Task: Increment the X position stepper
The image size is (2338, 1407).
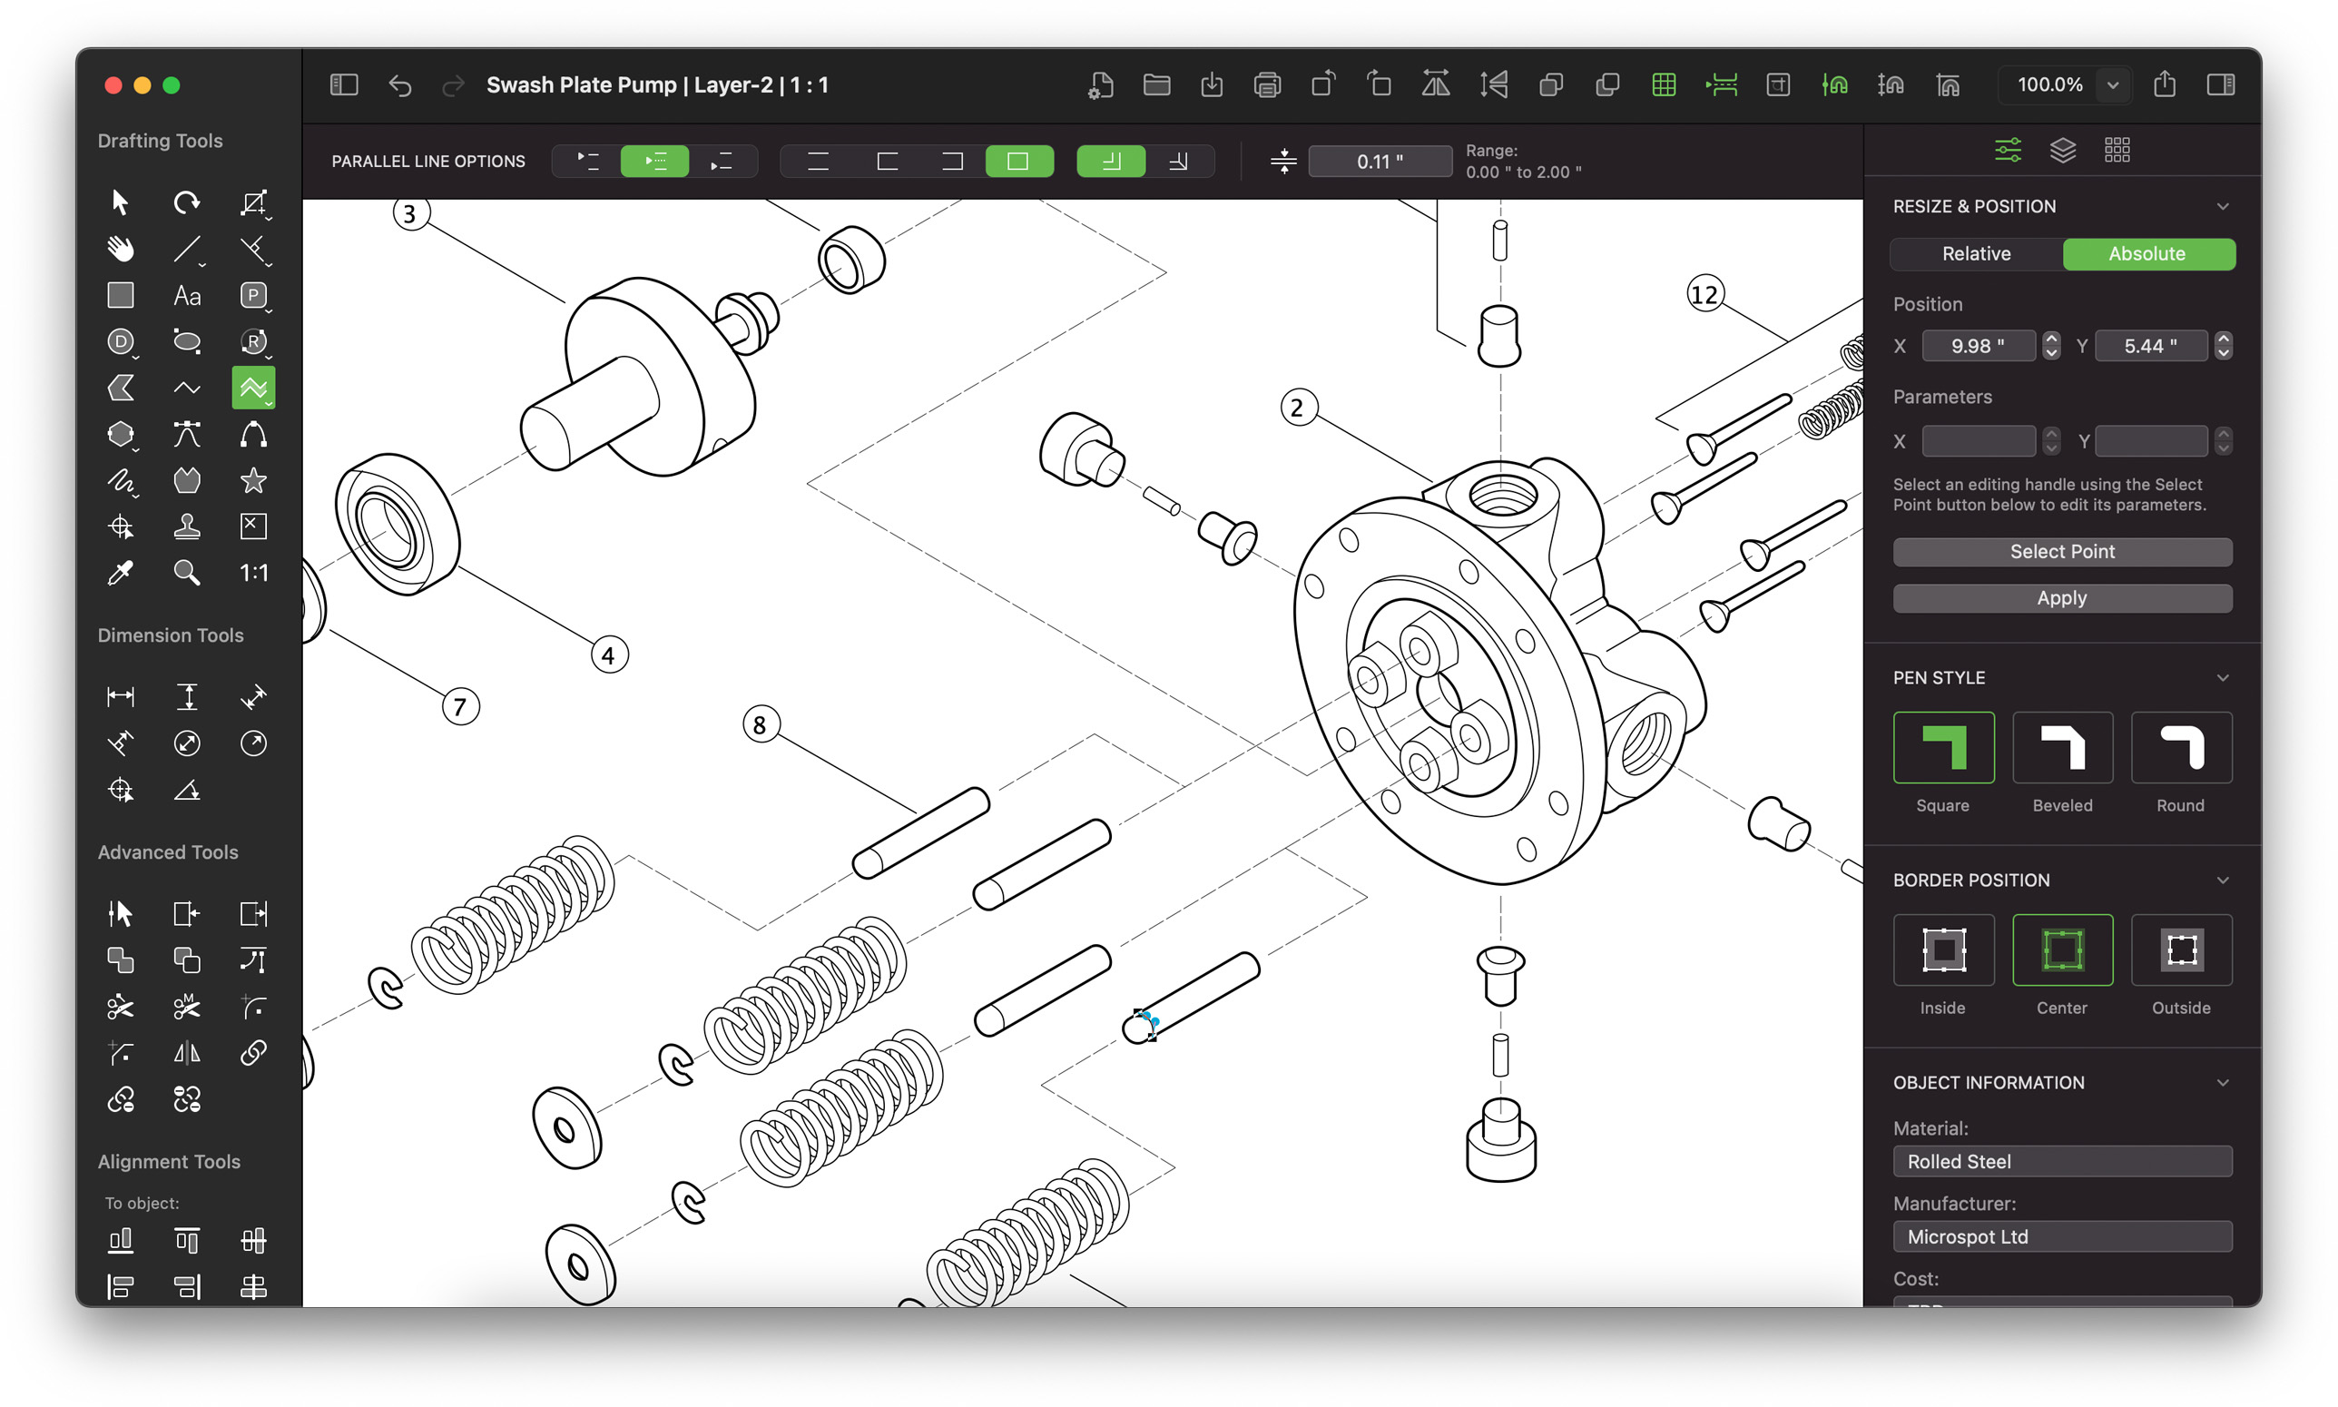Action: tap(2051, 339)
